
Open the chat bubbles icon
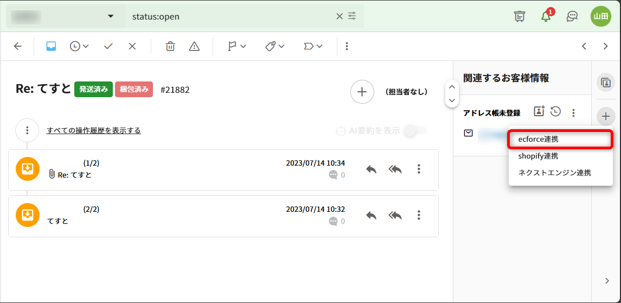coord(572,16)
